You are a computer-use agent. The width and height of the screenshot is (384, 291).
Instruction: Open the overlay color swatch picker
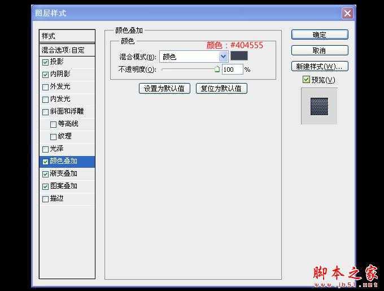tap(239, 56)
